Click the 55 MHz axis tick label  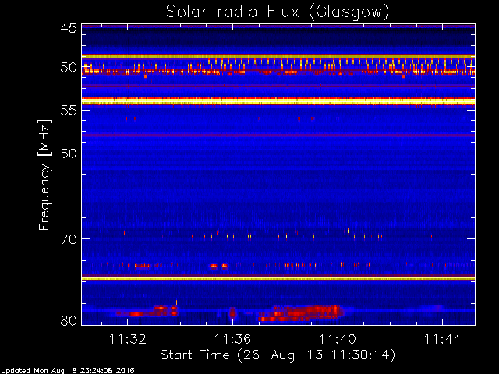[69, 110]
